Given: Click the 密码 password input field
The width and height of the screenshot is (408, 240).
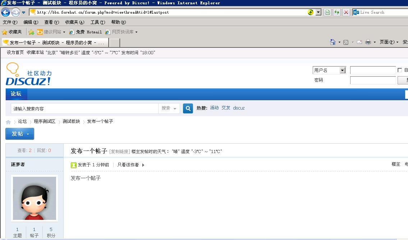Looking at the screenshot, I should (x=373, y=80).
